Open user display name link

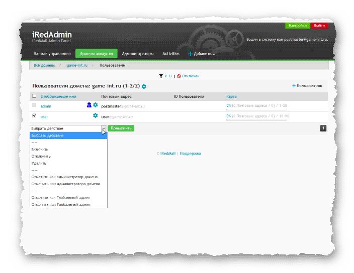pyautogui.click(x=44, y=117)
